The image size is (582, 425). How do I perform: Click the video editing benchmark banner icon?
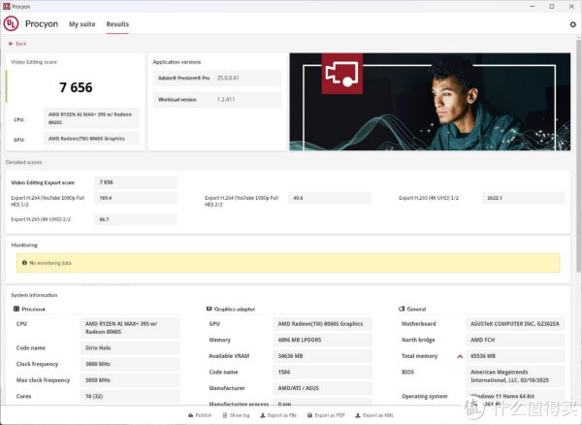pos(344,76)
